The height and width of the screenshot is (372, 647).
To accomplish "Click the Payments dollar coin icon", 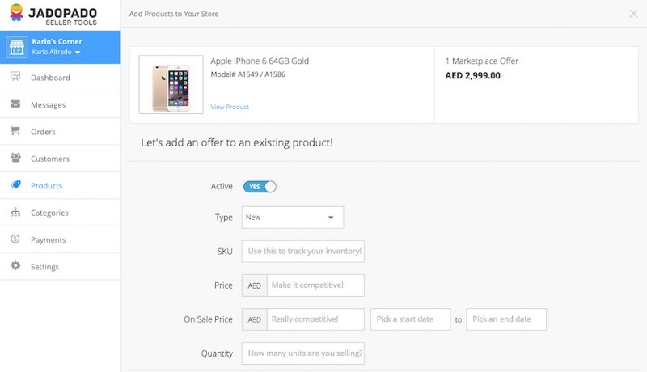I will 15,239.
